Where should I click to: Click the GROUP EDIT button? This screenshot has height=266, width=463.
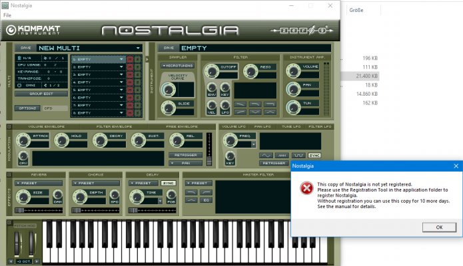[x=41, y=94]
